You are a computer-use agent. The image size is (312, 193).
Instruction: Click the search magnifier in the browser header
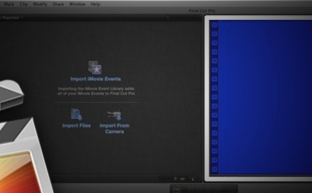(x=167, y=18)
